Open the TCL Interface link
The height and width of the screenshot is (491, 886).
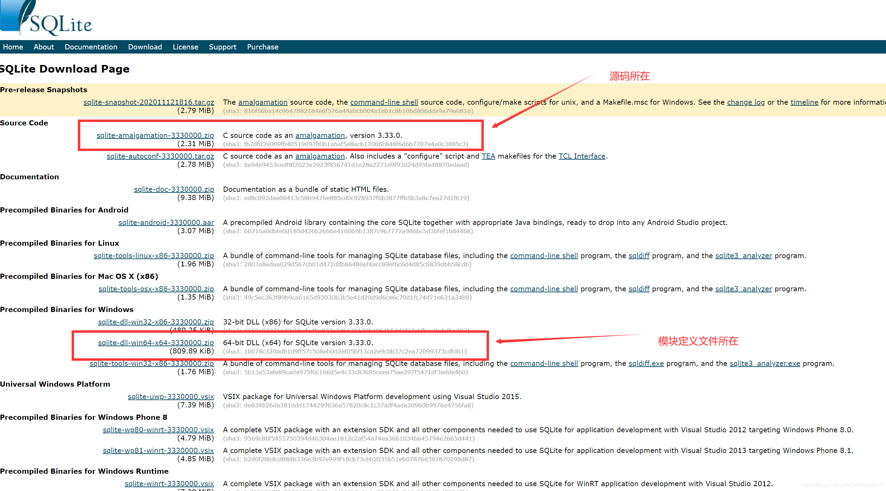pos(582,156)
